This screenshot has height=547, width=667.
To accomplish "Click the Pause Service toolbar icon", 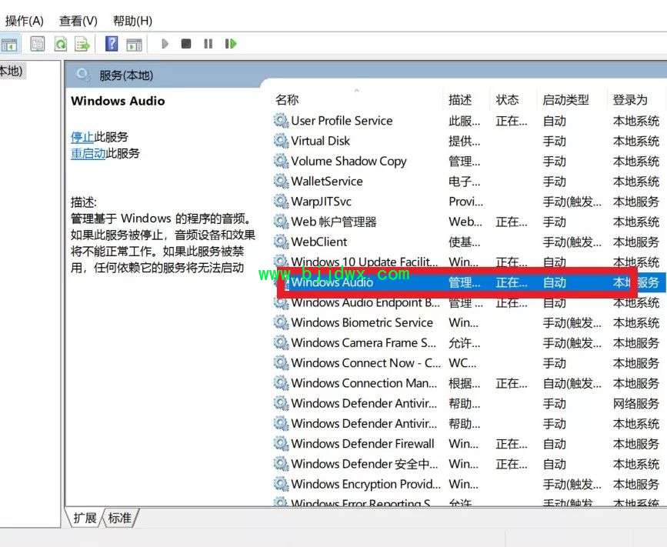I will [x=208, y=43].
